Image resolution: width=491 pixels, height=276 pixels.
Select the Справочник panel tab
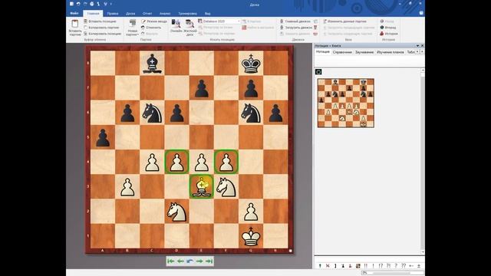tap(342, 52)
